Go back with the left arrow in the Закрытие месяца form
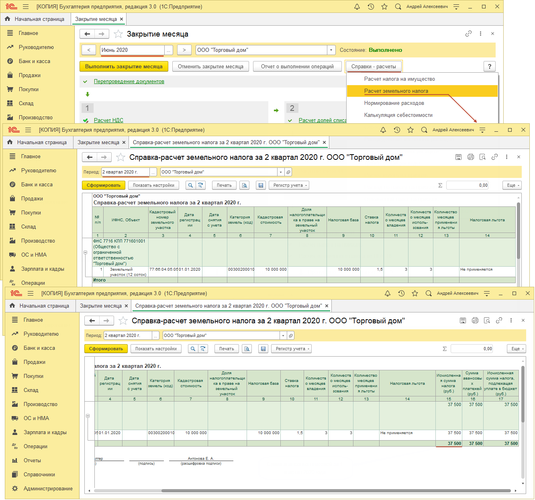Screen dimensions: 535x500 pyautogui.click(x=87, y=34)
